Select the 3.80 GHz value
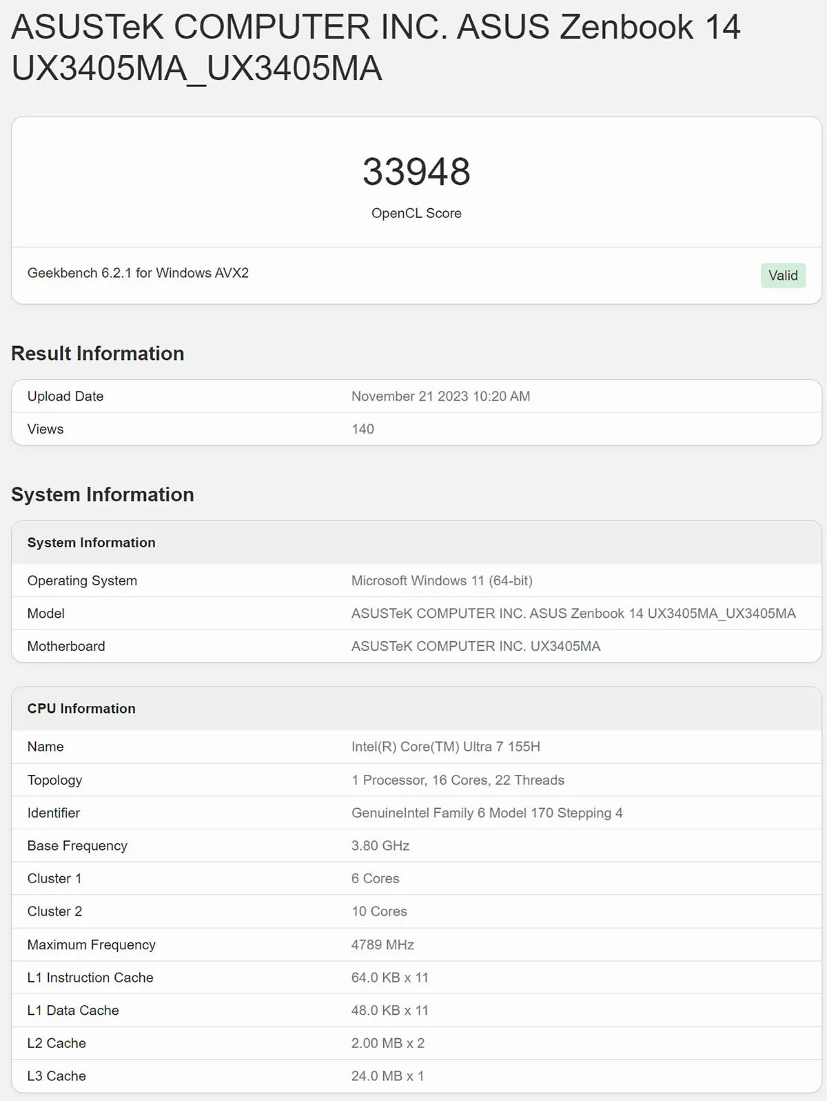This screenshot has width=827, height=1101. tap(380, 846)
